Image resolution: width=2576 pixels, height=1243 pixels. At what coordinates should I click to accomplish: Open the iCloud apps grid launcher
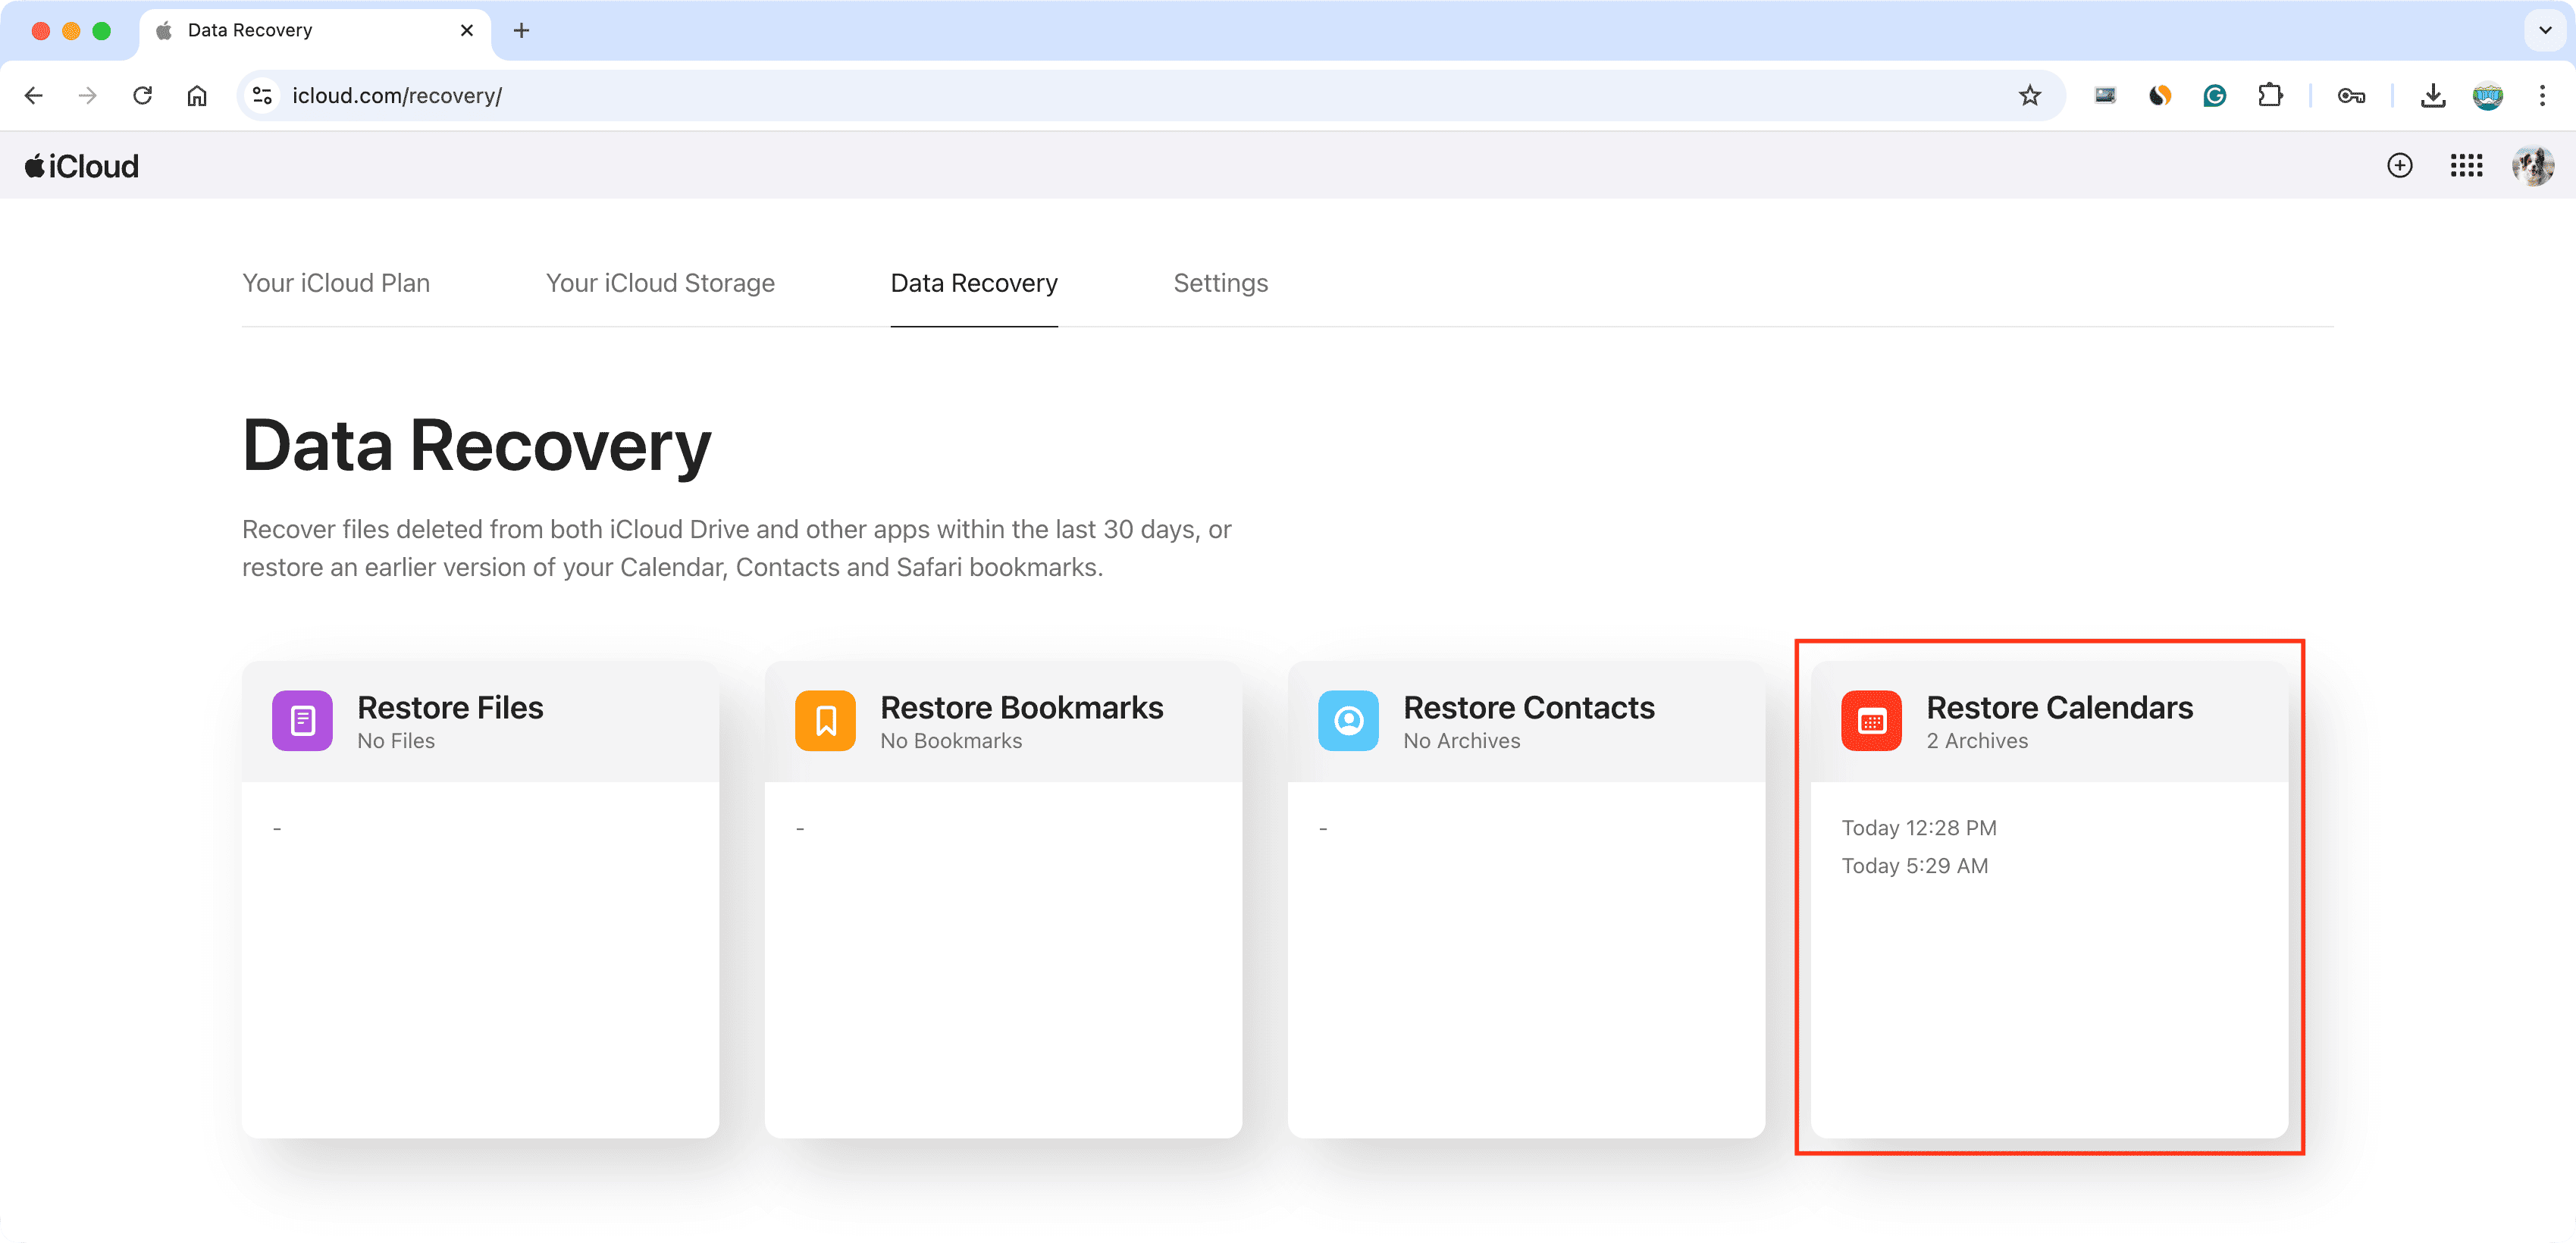click(x=2466, y=166)
